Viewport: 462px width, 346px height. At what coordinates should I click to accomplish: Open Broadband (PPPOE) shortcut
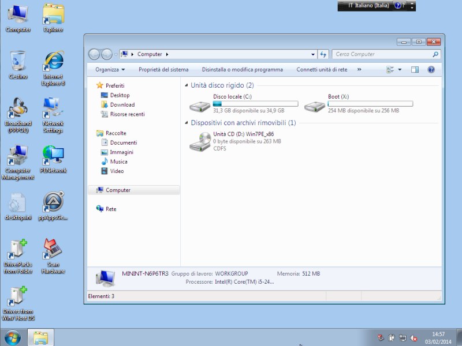(x=18, y=115)
